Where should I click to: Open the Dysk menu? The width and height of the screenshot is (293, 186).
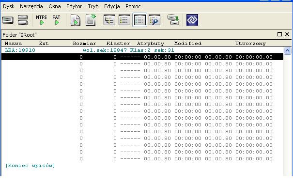9,7
